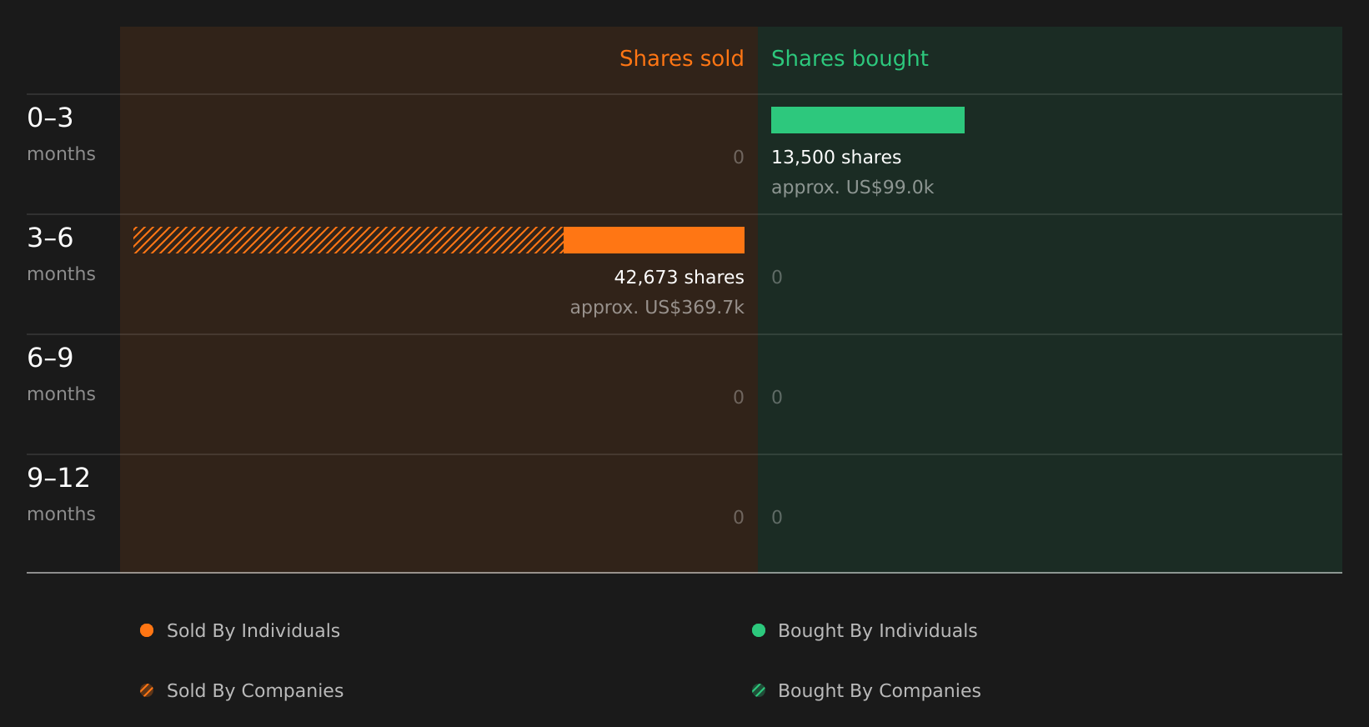Click the Shares bought column header
This screenshot has width=1369, height=727.
click(x=850, y=58)
